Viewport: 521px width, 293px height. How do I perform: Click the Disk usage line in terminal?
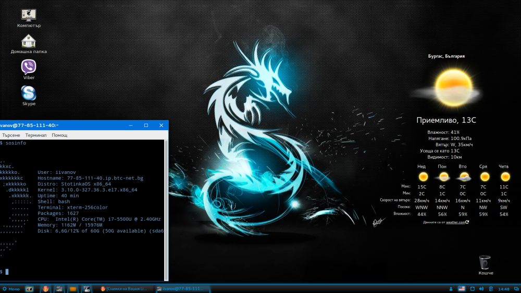pyautogui.click(x=101, y=231)
